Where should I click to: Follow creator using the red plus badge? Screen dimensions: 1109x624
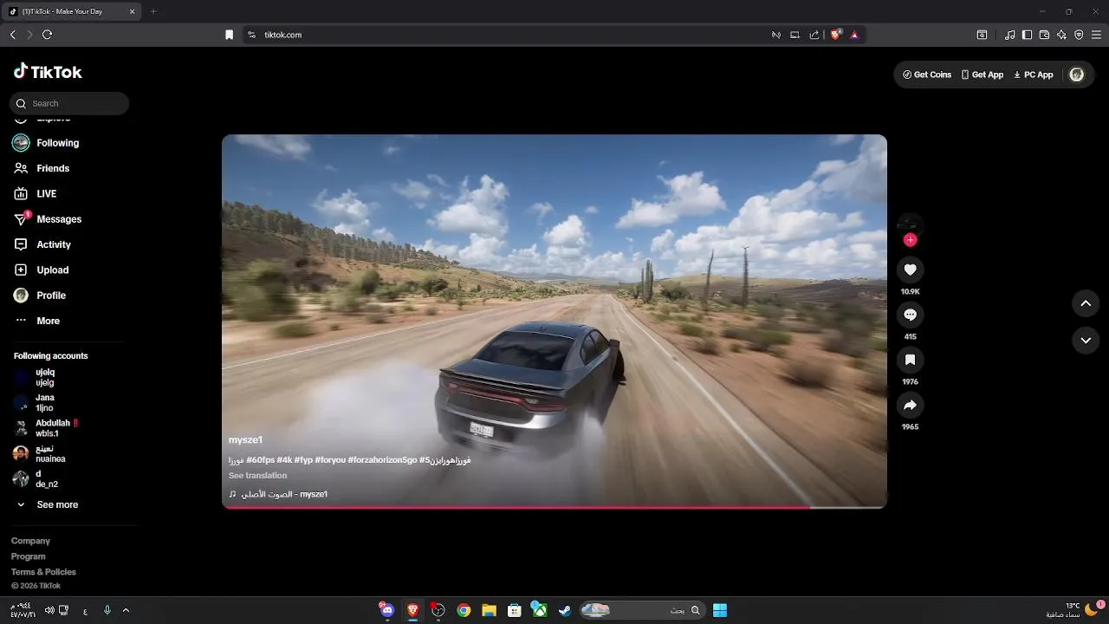coord(910,240)
